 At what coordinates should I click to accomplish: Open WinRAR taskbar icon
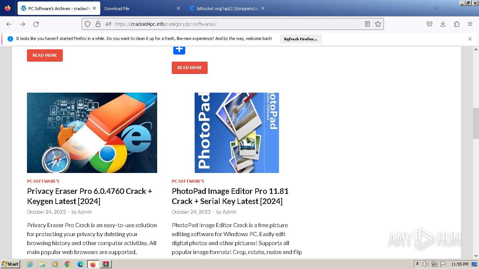coord(106,264)
